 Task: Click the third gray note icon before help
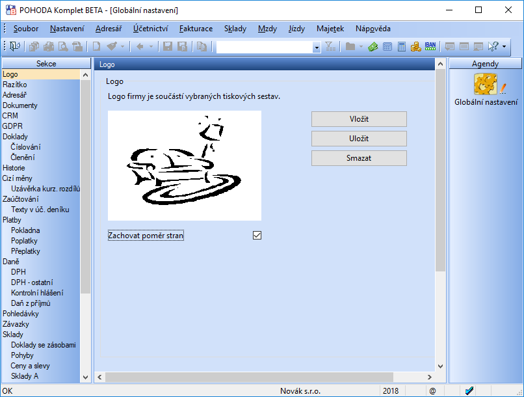pyautogui.click(x=478, y=46)
